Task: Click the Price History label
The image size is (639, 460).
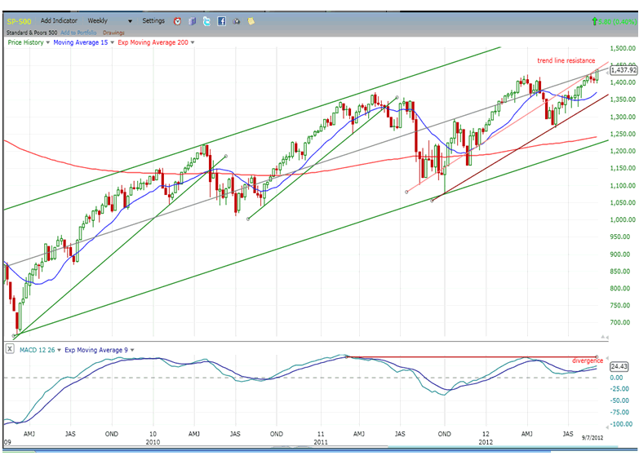Action: (25, 42)
